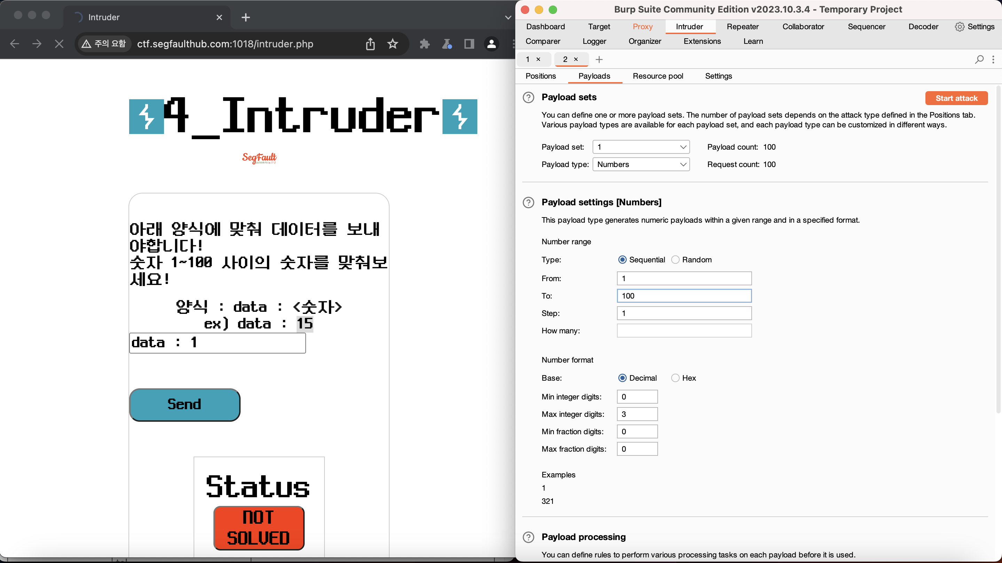Click the Max integer digits field
The width and height of the screenshot is (1002, 563).
pyautogui.click(x=637, y=414)
